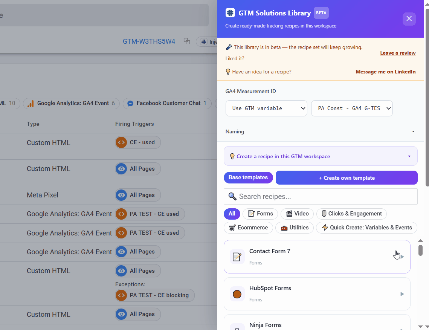The image size is (429, 330).
Task: Click the GA4 Measurement ID label
Action: [x=250, y=92]
